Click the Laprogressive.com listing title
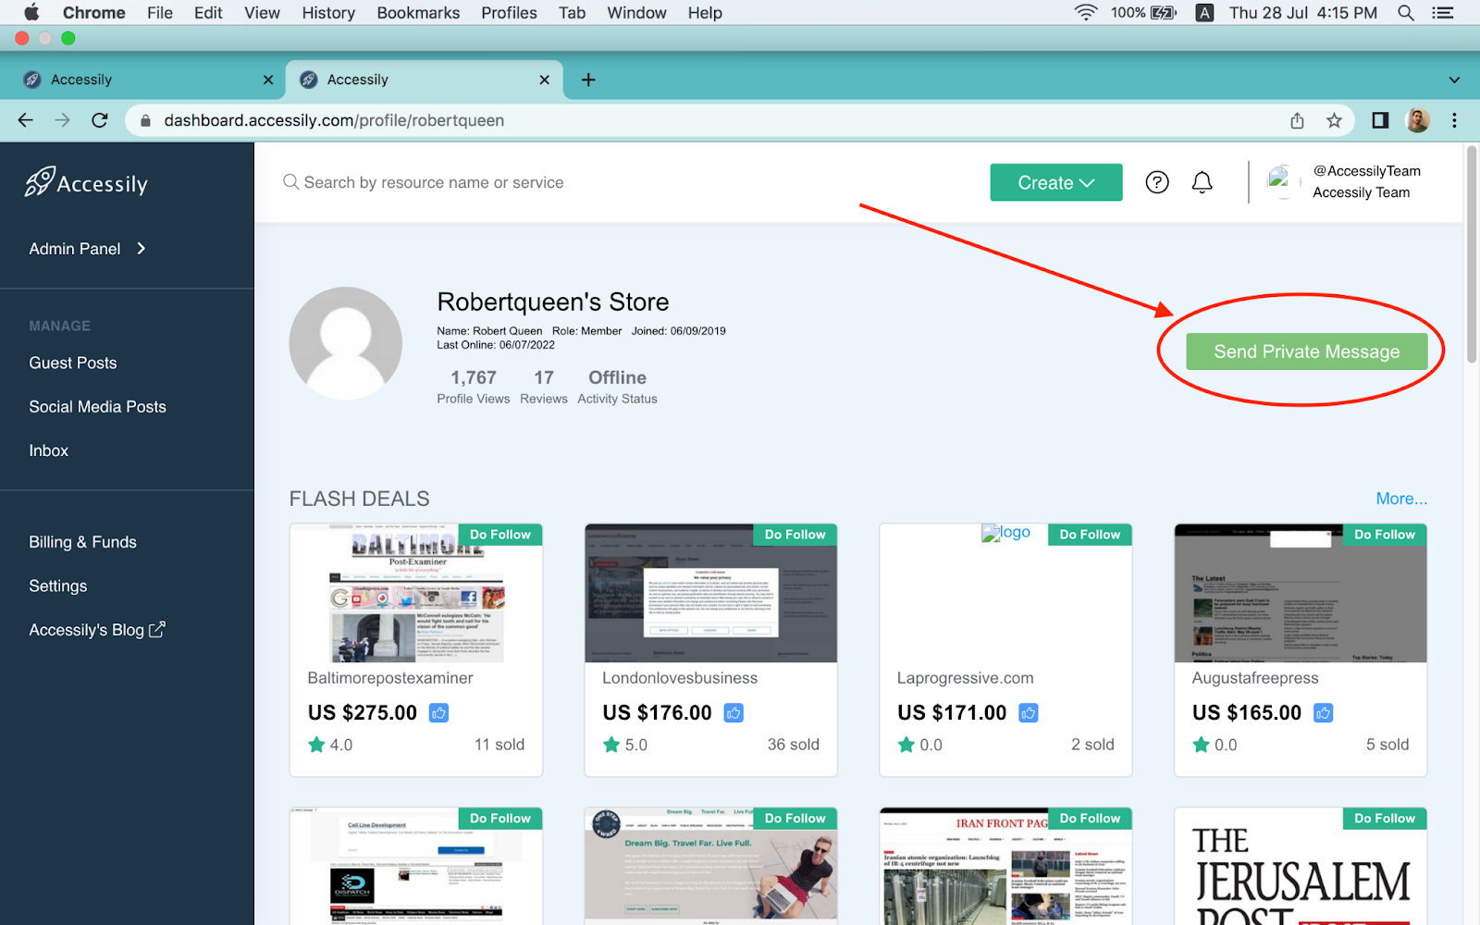1480x925 pixels. tap(965, 678)
